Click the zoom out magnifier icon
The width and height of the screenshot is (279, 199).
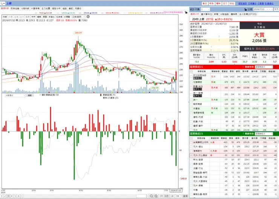[x=152, y=196]
